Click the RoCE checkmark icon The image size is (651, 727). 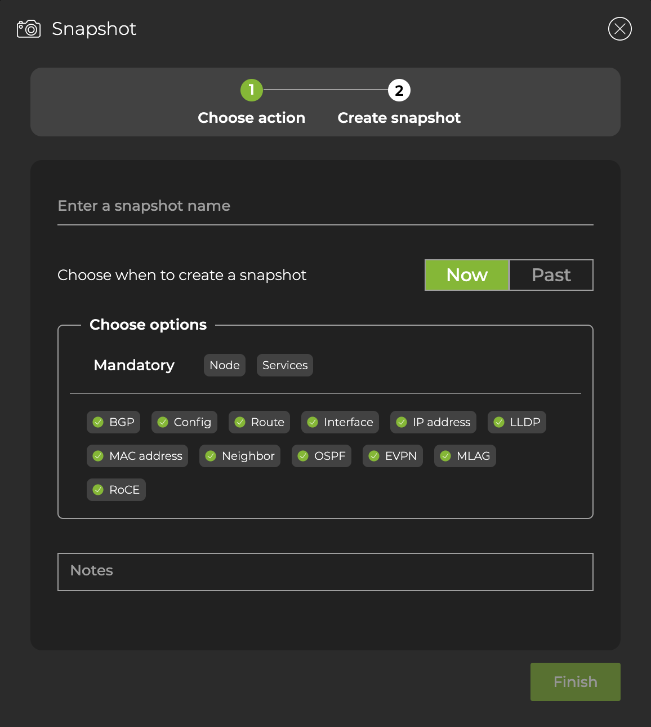pyautogui.click(x=98, y=489)
